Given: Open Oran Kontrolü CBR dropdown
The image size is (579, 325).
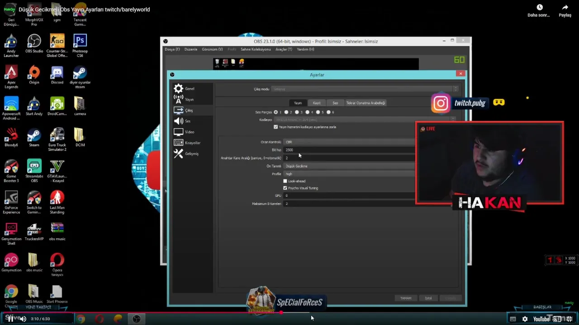Looking at the screenshot, I should [x=349, y=142].
